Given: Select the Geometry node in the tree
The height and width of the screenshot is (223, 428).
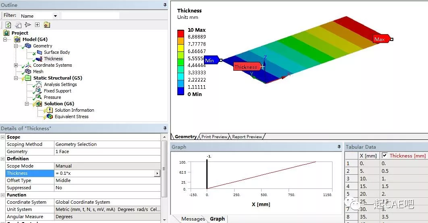Looking at the screenshot, I should click(x=42, y=46).
